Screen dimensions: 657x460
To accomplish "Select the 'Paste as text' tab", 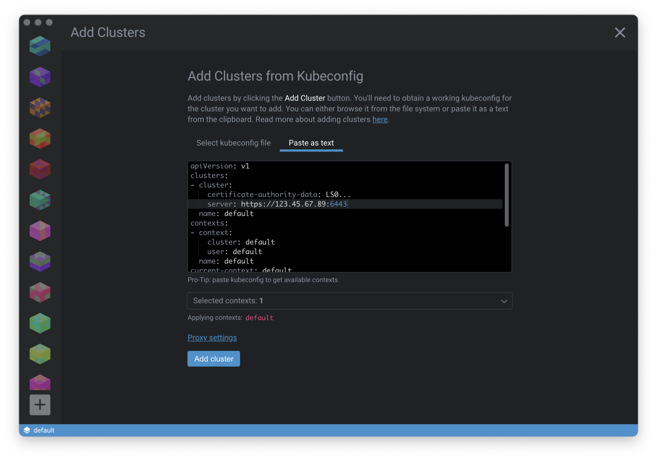I will point(311,143).
